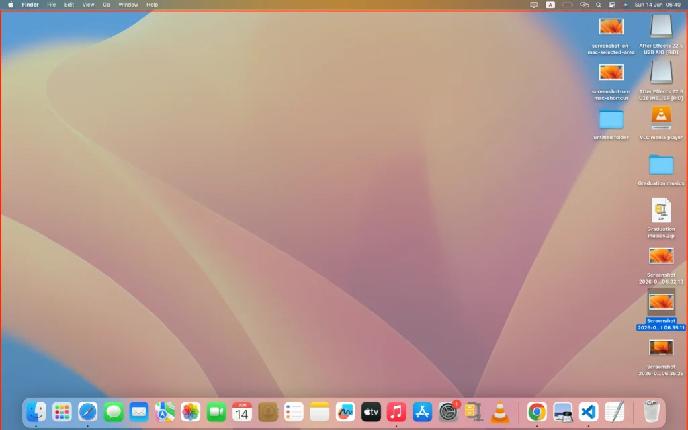The height and width of the screenshot is (430, 688).
Task: Open Reminders in the Dock
Action: pyautogui.click(x=294, y=412)
